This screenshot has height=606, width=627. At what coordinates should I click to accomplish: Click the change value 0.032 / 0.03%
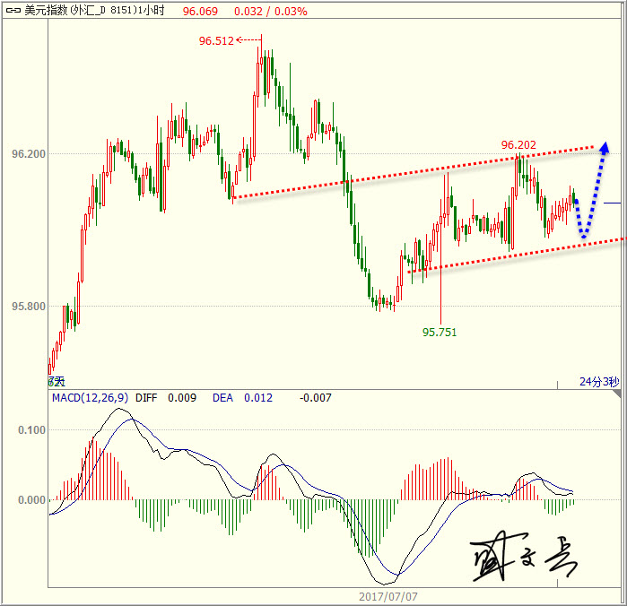270,12
